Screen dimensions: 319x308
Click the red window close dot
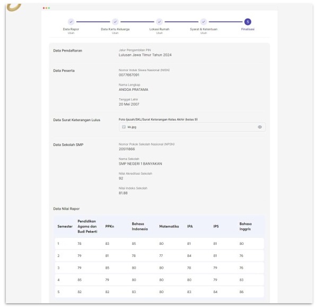[x=44, y=8]
